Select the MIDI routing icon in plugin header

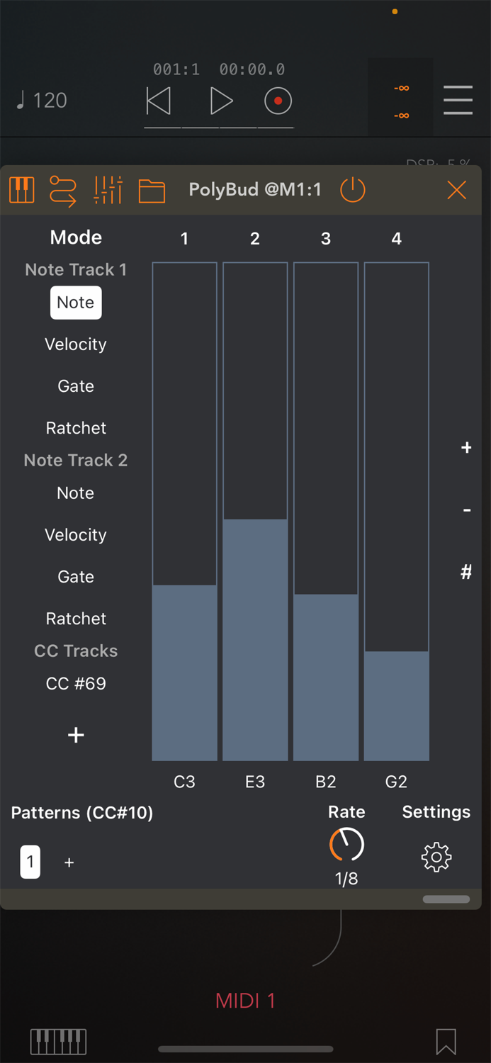(63, 190)
